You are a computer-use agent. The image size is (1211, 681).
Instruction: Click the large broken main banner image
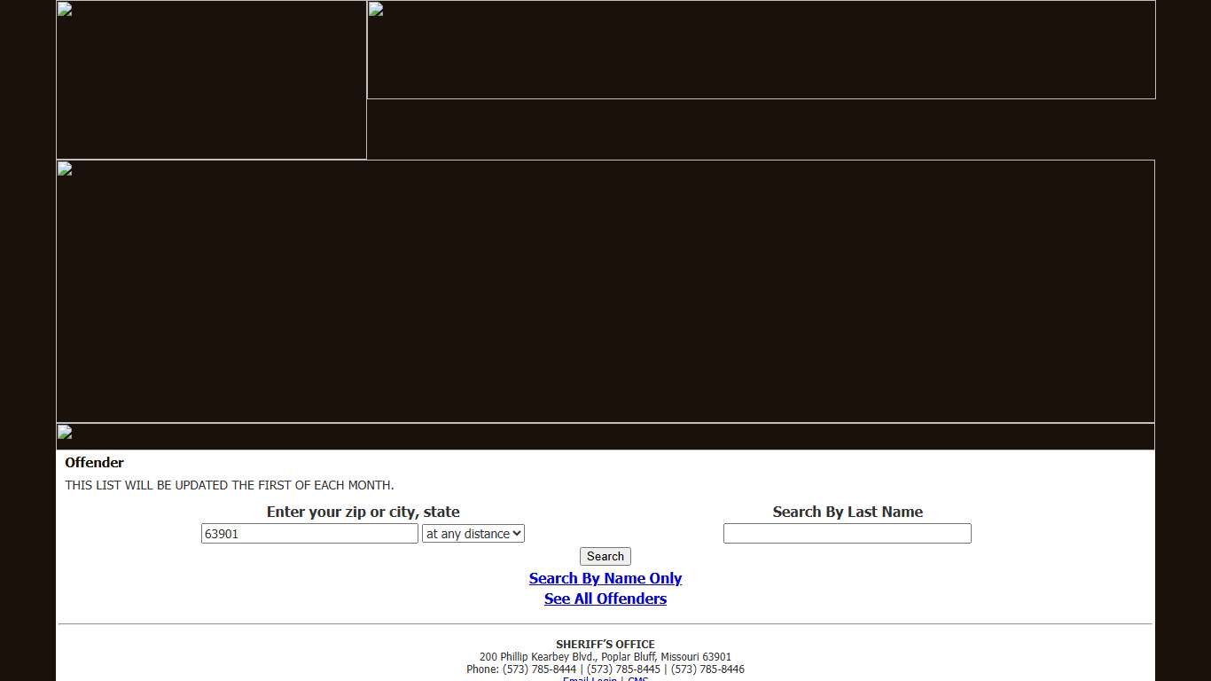(x=605, y=291)
